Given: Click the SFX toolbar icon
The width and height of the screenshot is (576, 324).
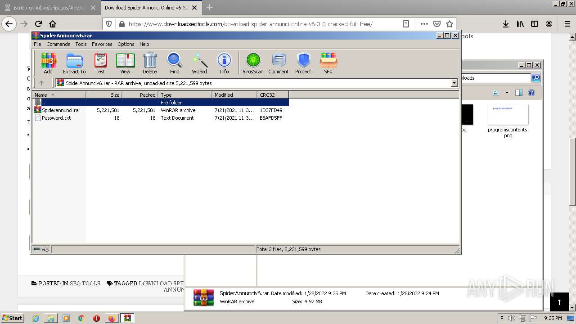Looking at the screenshot, I should (x=328, y=63).
